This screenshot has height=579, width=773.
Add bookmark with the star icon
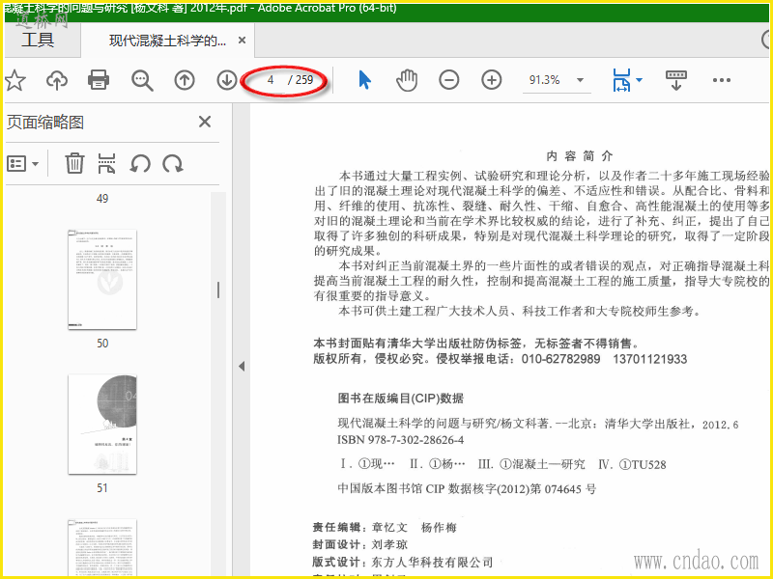coord(14,80)
